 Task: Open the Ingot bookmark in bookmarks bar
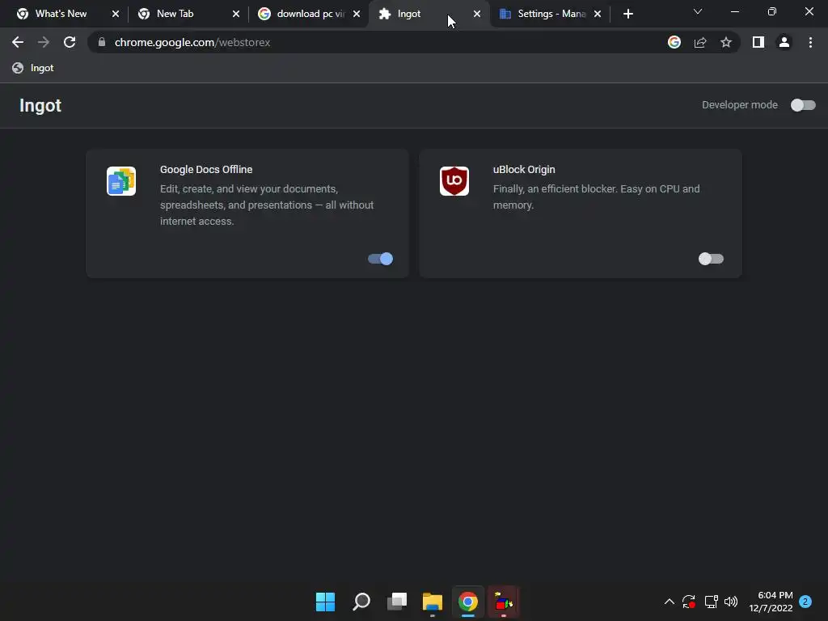pos(33,68)
